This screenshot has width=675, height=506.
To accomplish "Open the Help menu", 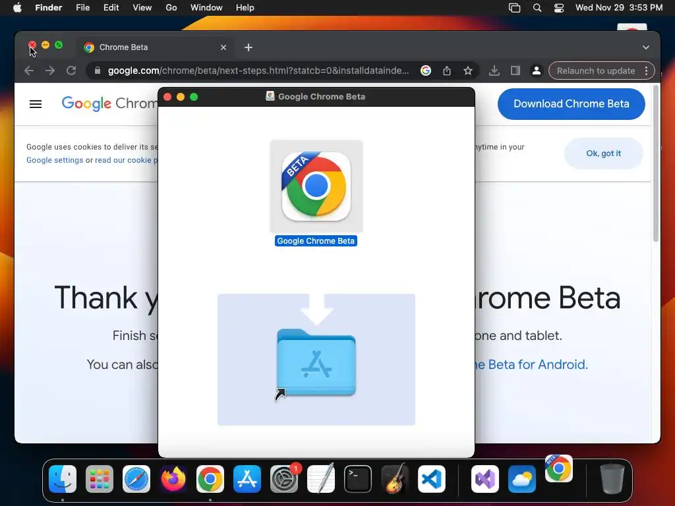I will click(245, 8).
